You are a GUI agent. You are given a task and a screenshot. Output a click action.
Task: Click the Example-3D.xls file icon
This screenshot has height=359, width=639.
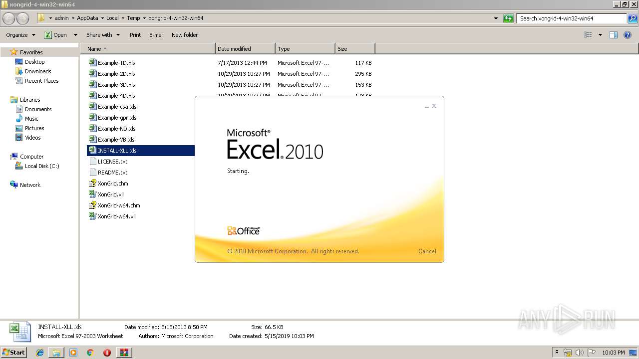pos(92,84)
